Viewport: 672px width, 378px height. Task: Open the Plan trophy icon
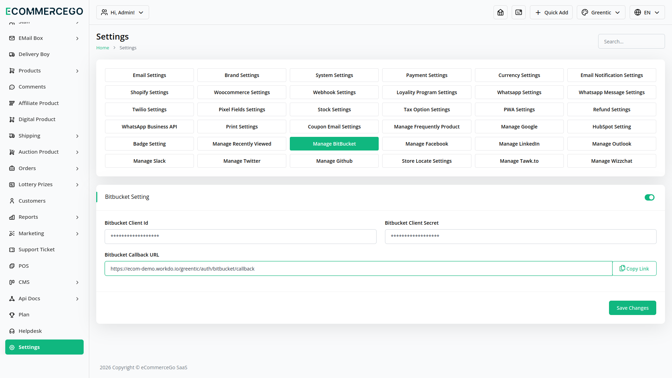(x=12, y=315)
